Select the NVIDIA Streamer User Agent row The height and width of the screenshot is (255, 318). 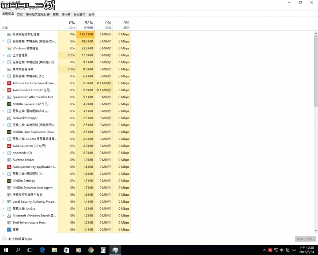[x=66, y=188]
